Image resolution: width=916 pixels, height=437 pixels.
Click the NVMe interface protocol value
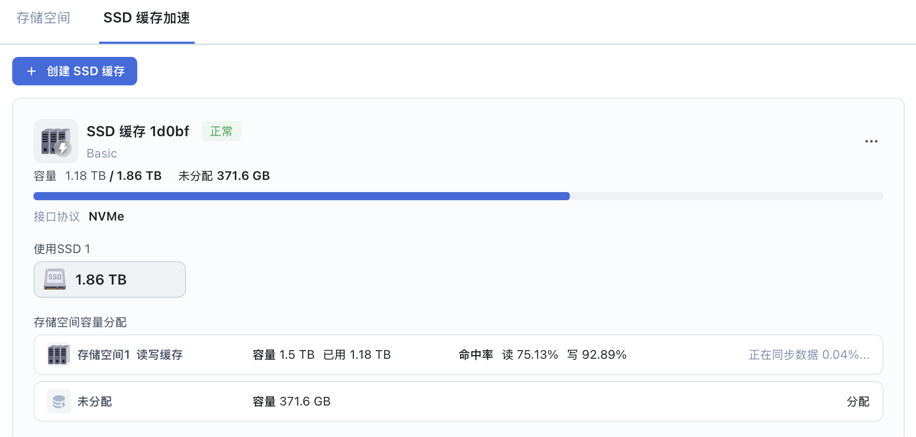106,216
